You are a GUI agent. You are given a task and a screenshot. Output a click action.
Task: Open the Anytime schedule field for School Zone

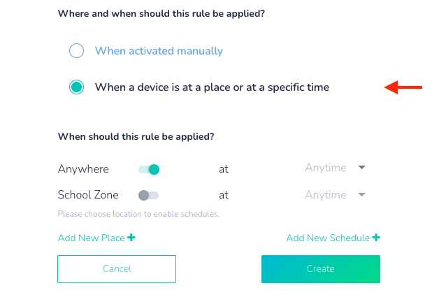(x=326, y=195)
